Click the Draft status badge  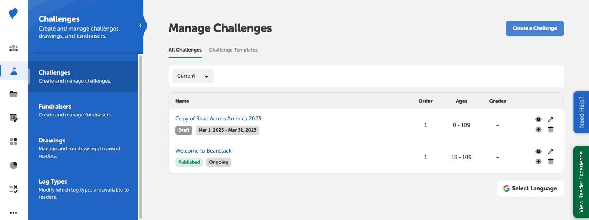click(184, 130)
